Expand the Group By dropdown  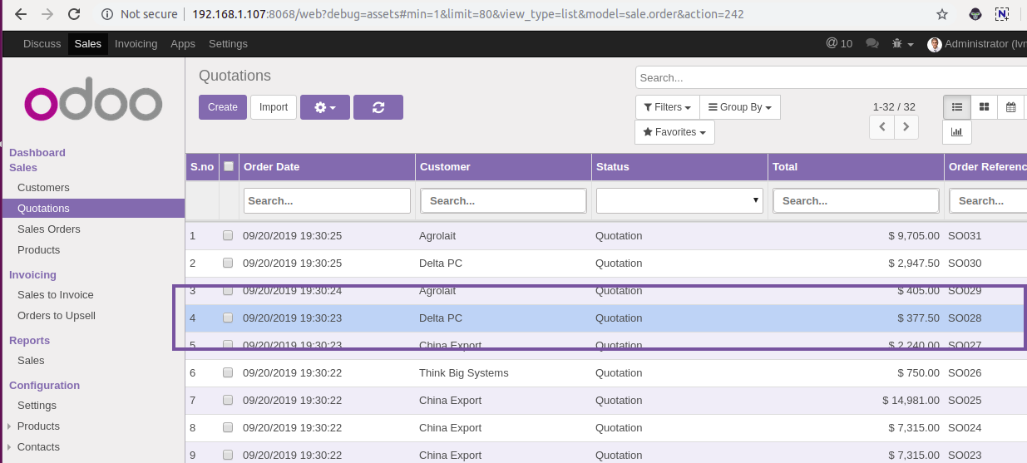click(739, 107)
